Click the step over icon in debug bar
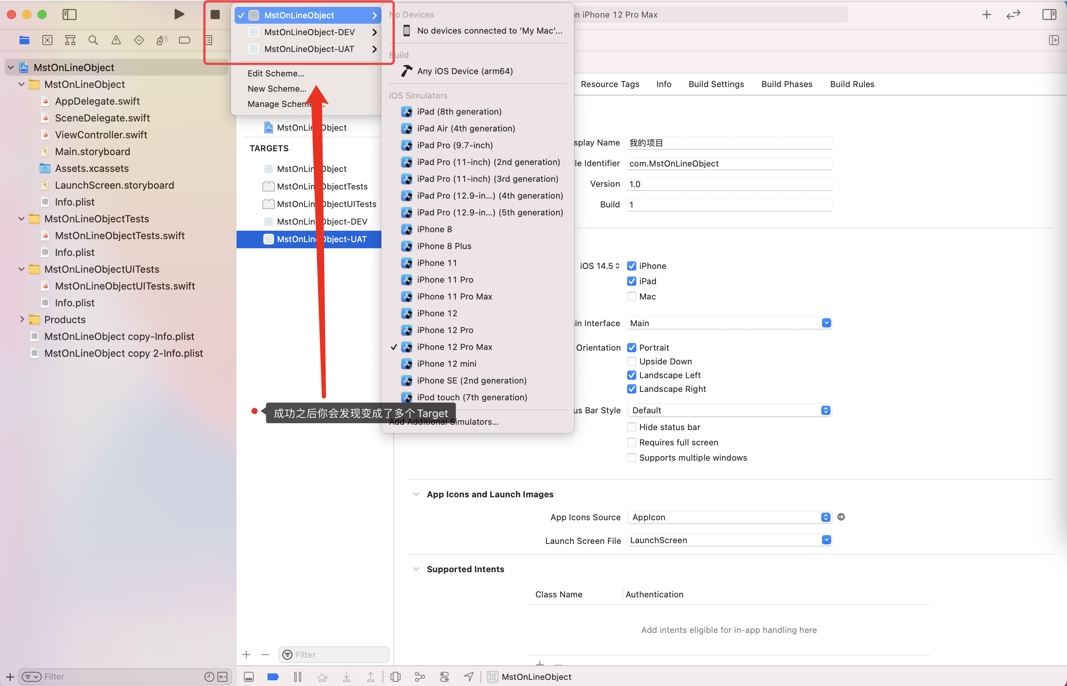Screen dimensions: 1067x686 [322, 677]
